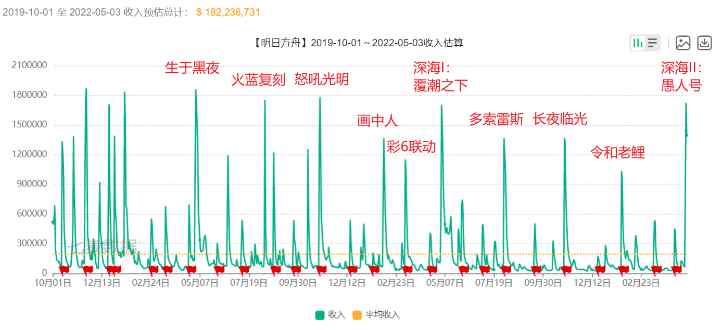Toggle the 收入 legend series
Screen dimensions: 722x330
(330, 315)
